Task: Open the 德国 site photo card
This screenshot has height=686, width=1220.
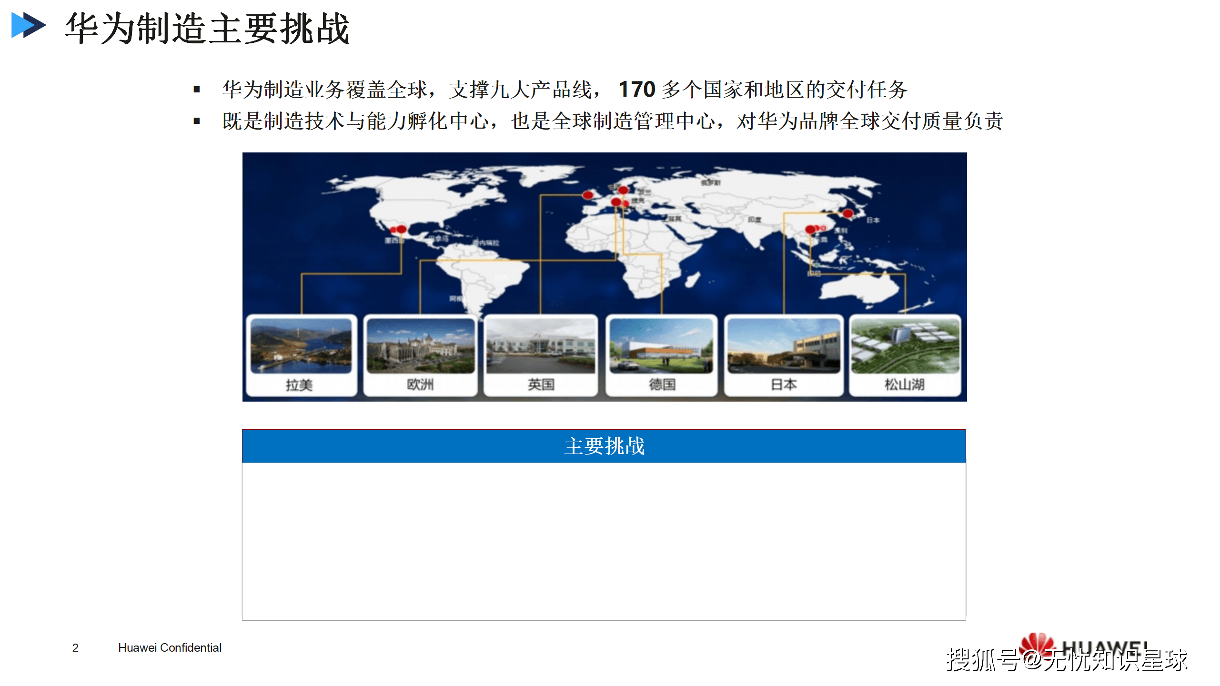Action: (662, 355)
